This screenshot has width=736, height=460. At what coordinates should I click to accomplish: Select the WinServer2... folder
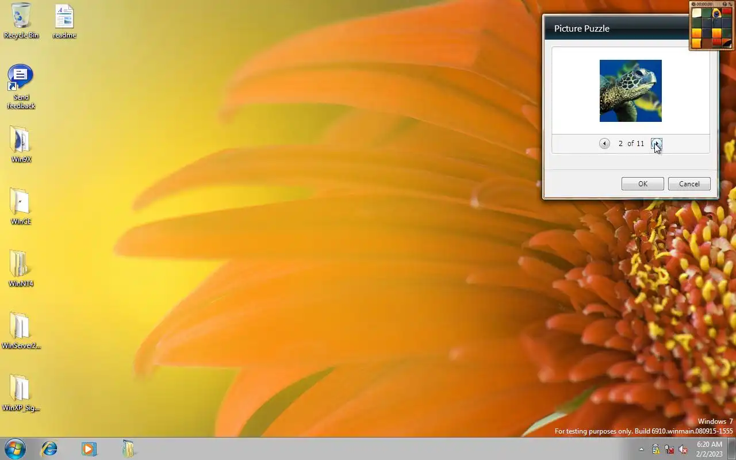21,331
